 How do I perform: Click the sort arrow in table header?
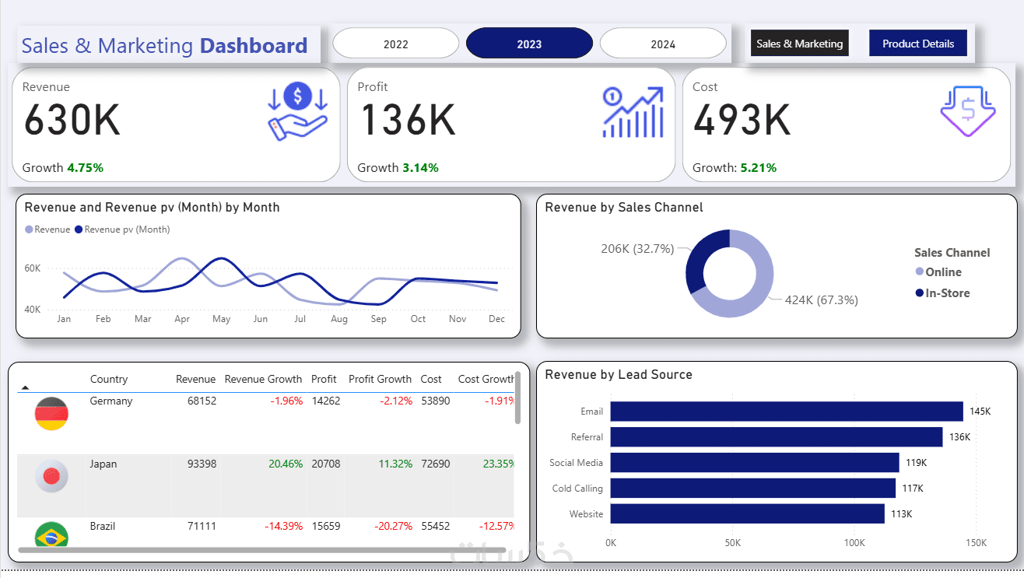pyautogui.click(x=25, y=387)
